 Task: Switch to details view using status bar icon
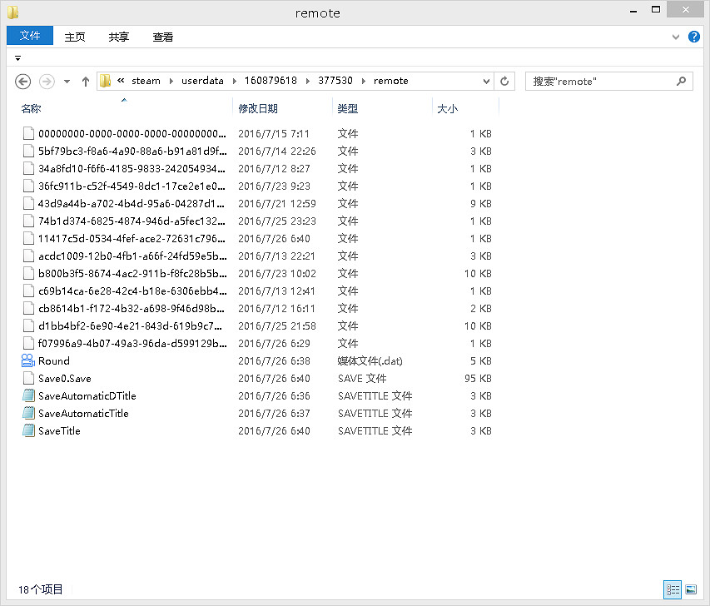tap(673, 589)
